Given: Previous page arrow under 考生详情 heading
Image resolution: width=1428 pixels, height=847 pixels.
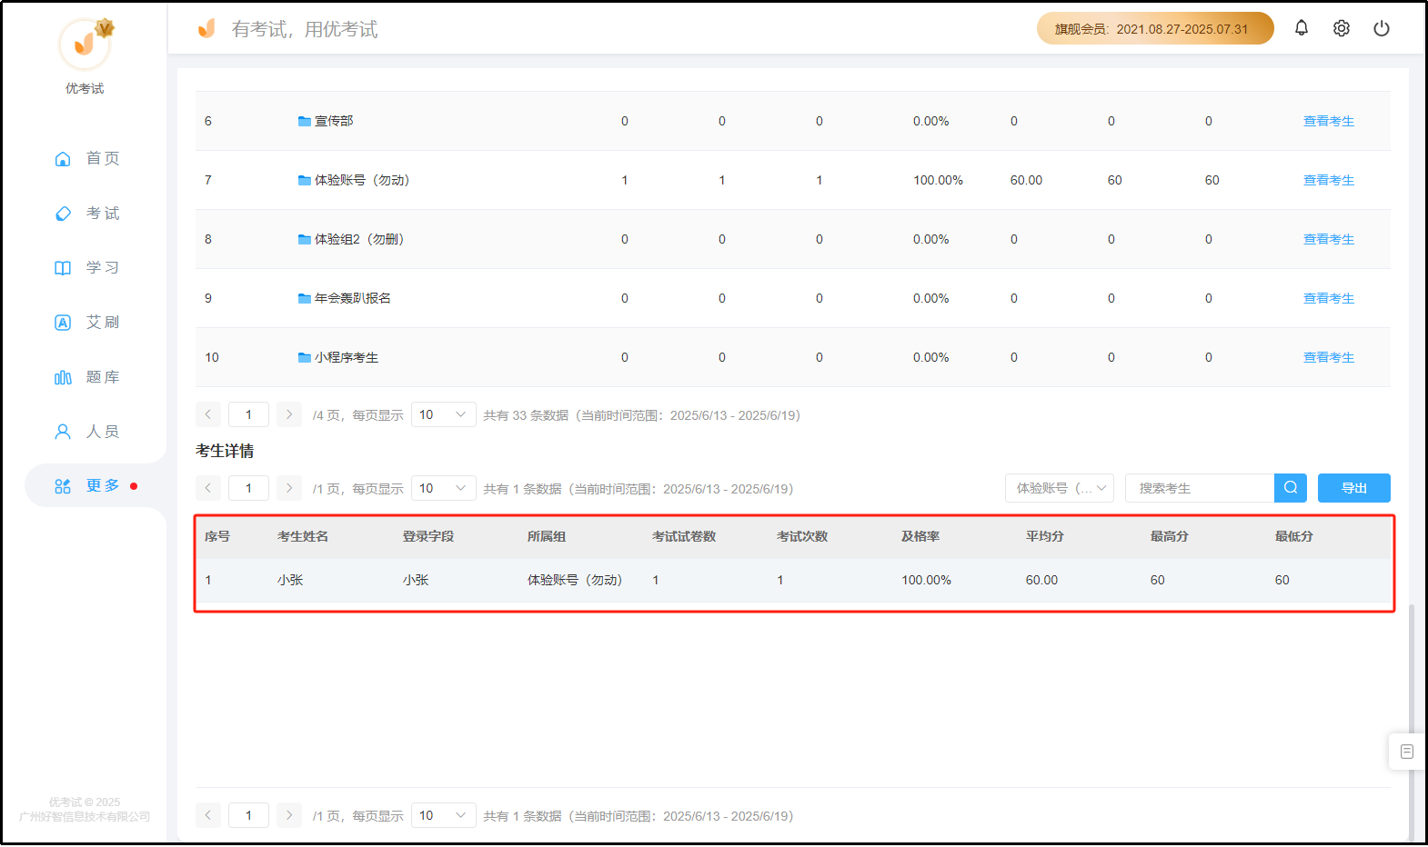Looking at the screenshot, I should pos(208,488).
